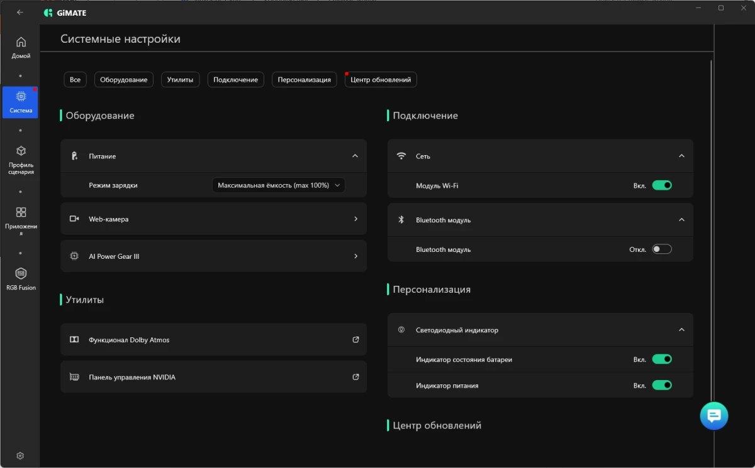
Task: Open Панель управления NVIDIA
Action: pyautogui.click(x=213, y=377)
